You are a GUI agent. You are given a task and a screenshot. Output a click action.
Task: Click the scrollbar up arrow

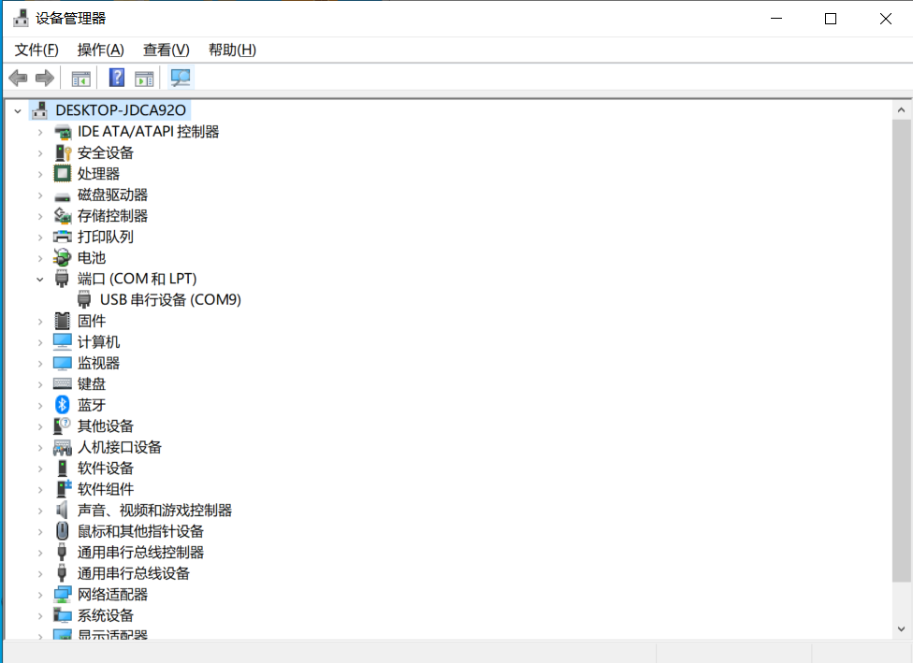(x=902, y=110)
